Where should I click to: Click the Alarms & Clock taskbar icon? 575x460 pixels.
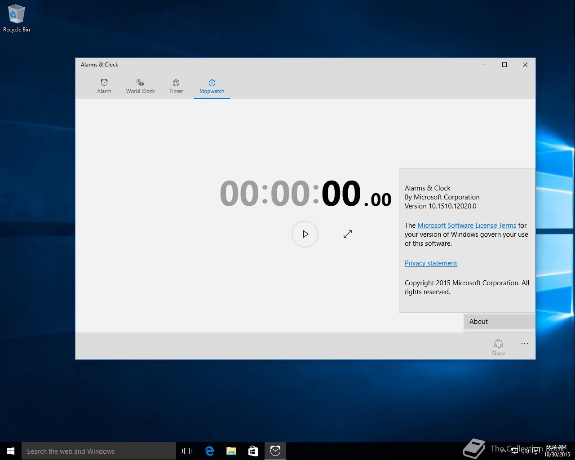click(x=275, y=451)
